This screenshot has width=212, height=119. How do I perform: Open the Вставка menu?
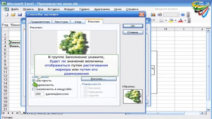pyautogui.click(x=54, y=9)
